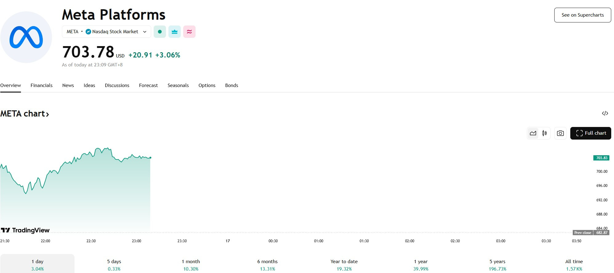
Task: Take a chart snapshot with camera icon
Action: click(x=560, y=133)
